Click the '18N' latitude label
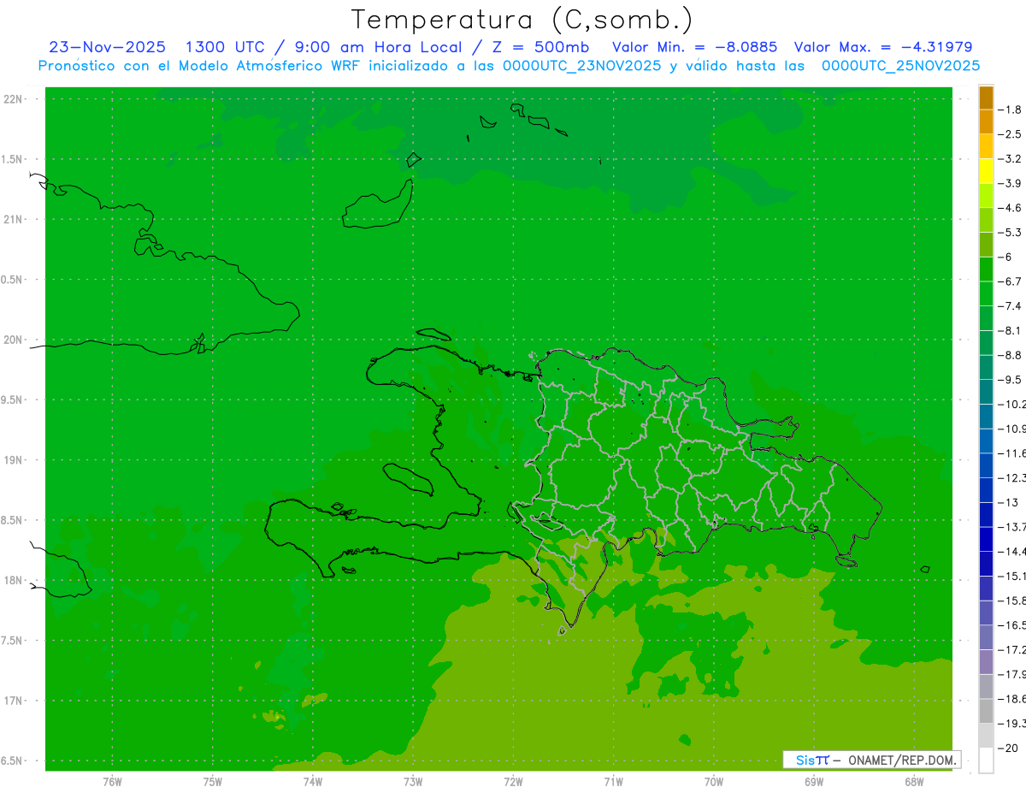This screenshot has width=1026, height=793. [x=14, y=580]
